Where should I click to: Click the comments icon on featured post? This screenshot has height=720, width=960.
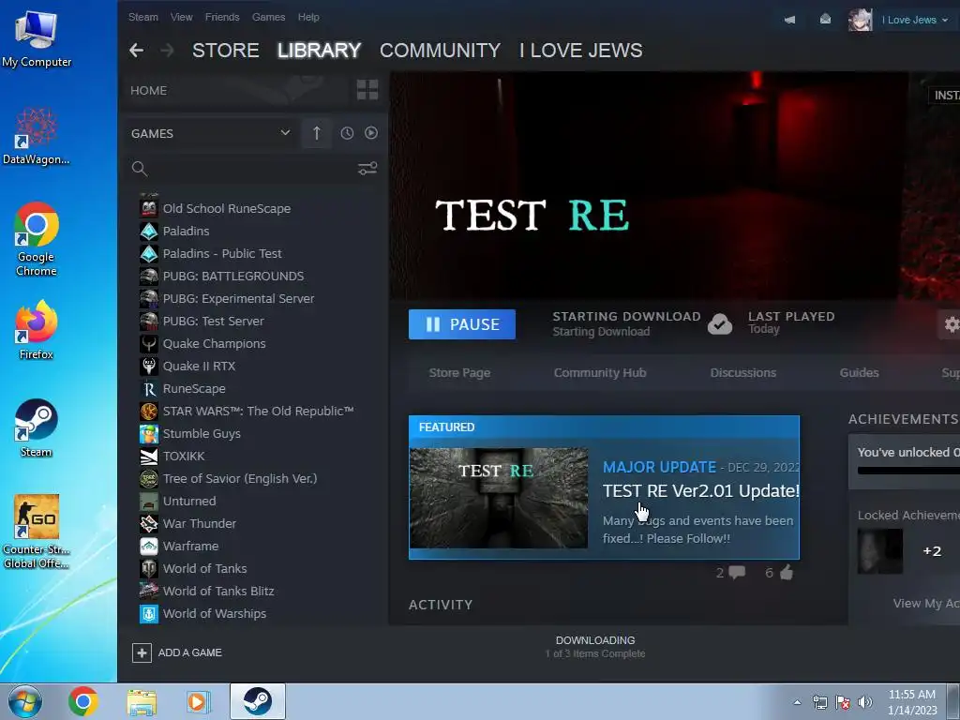tap(737, 573)
